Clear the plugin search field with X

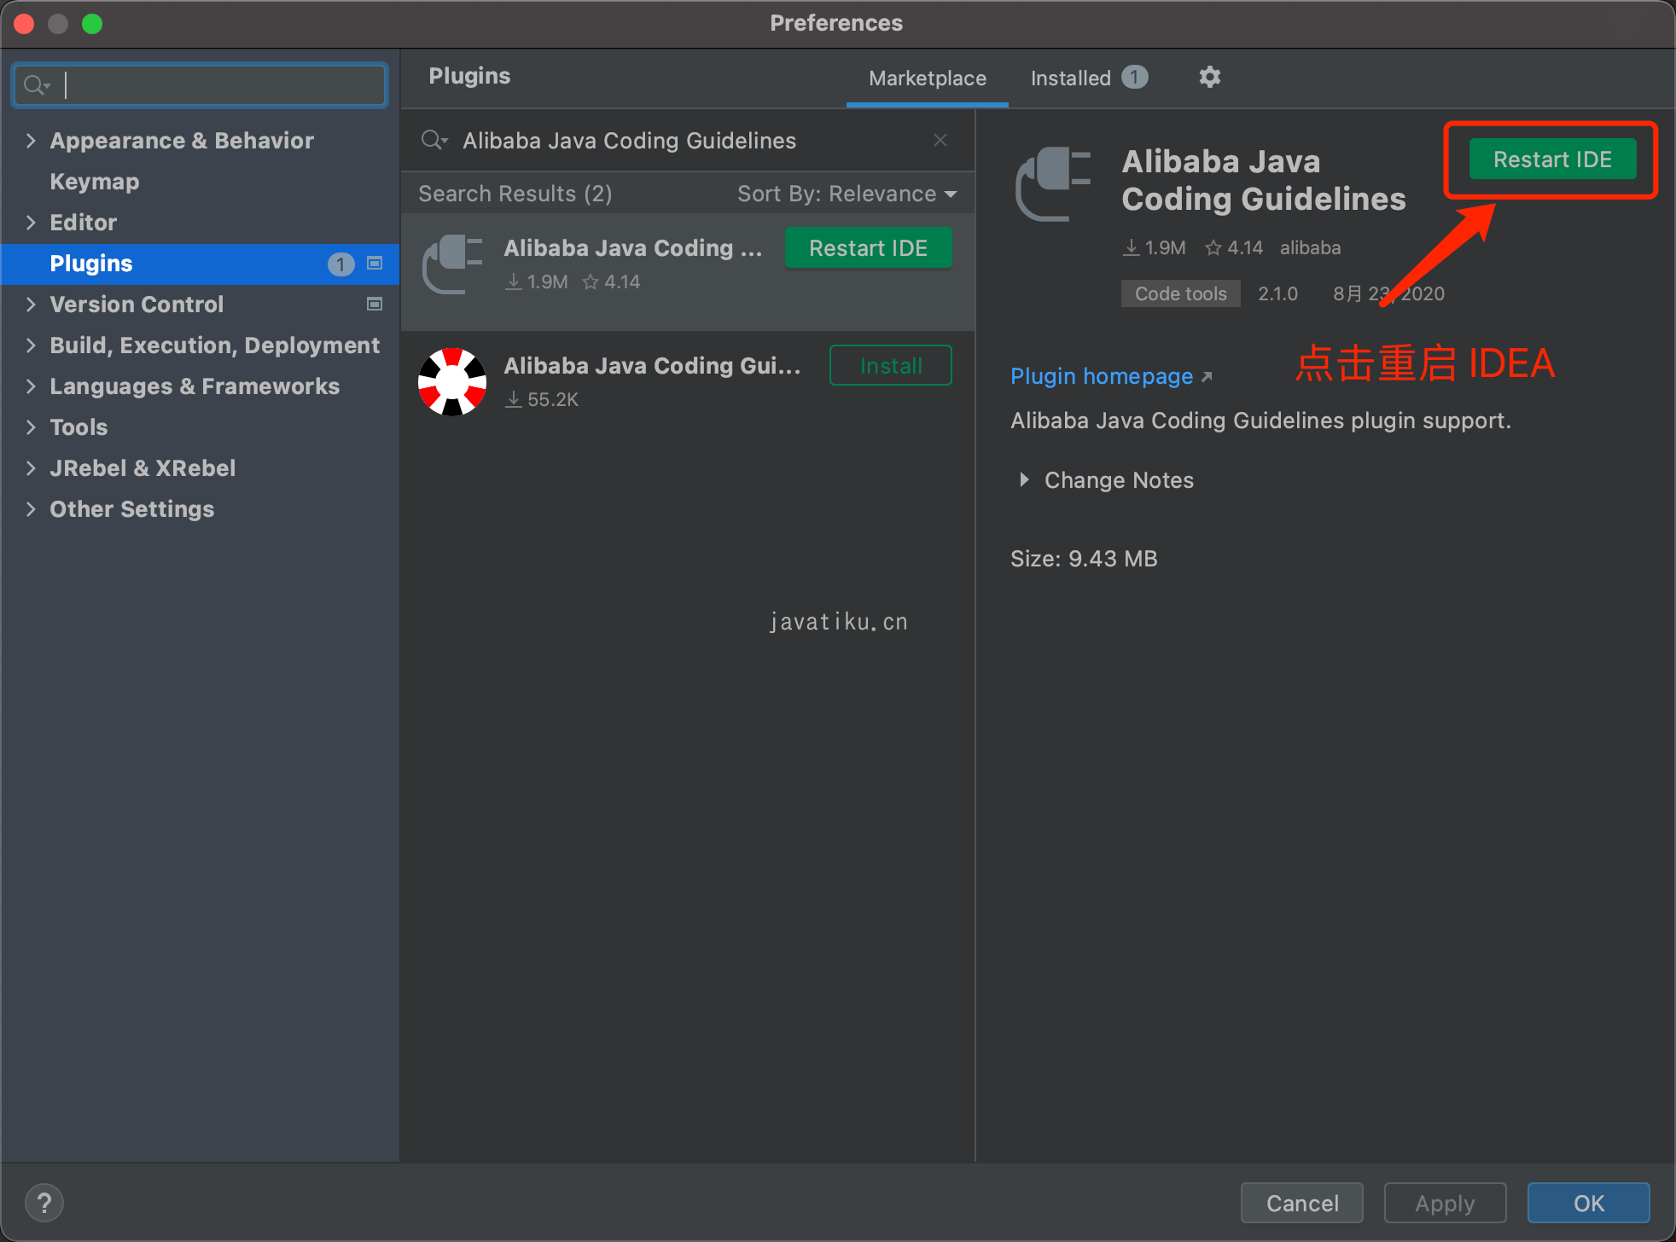point(940,140)
